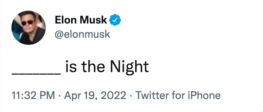Open the circular profile avatar photo
Viewport: 263px width, 112px height.
pos(29,28)
